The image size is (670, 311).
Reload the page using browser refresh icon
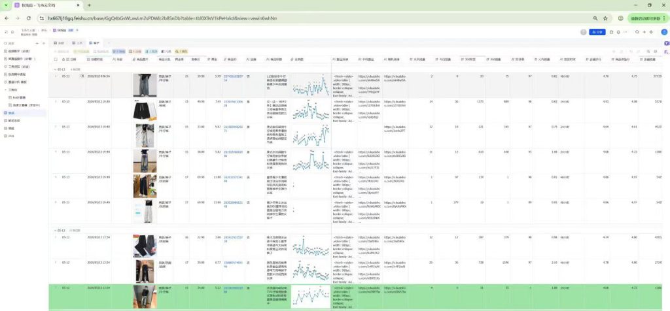pos(29,18)
